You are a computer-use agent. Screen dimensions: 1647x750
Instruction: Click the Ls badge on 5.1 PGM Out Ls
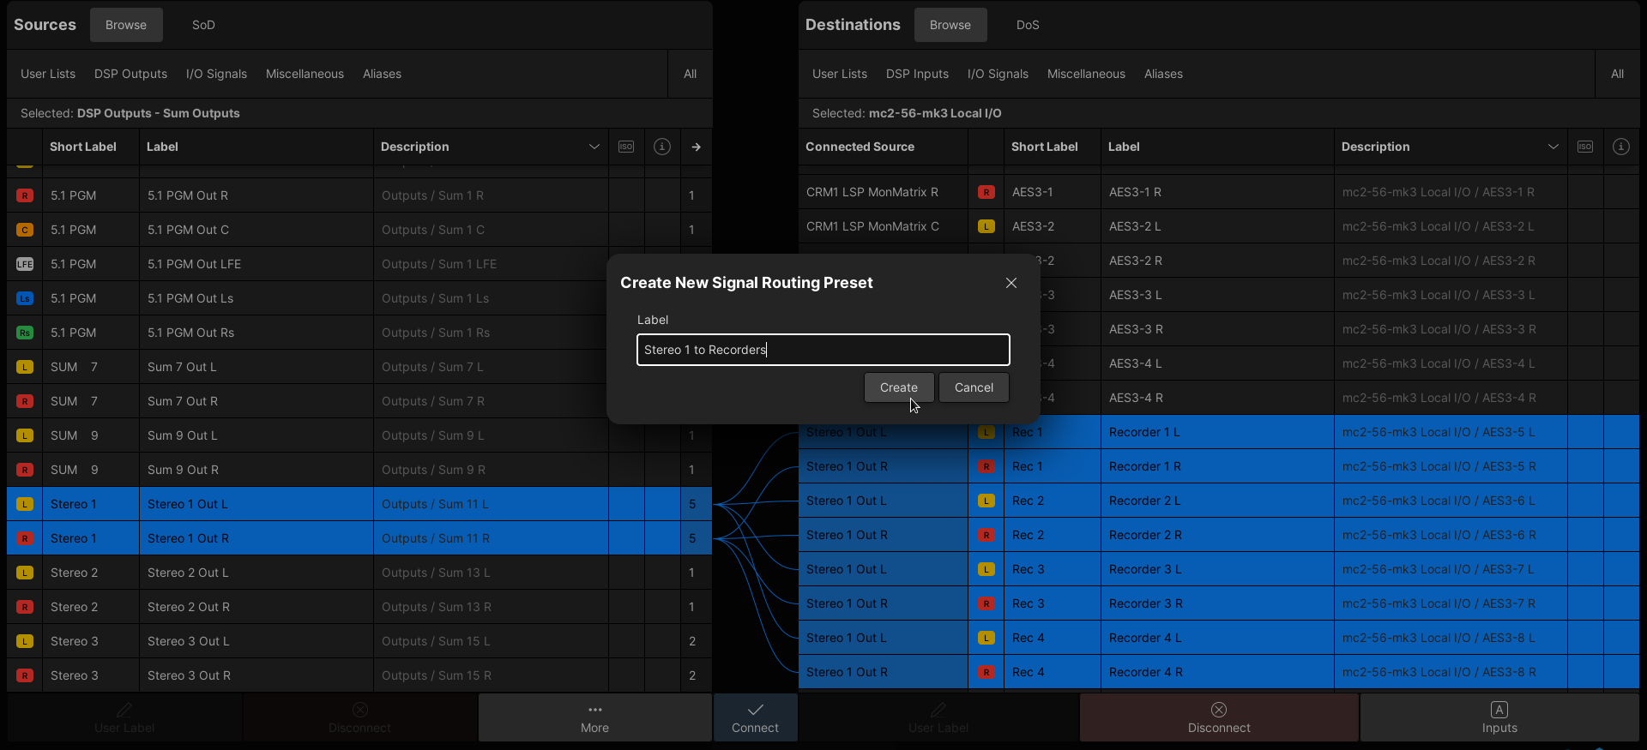[x=25, y=298]
